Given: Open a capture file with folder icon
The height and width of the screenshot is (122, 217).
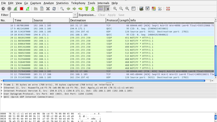Looking at the screenshot, I should pos(36,9).
